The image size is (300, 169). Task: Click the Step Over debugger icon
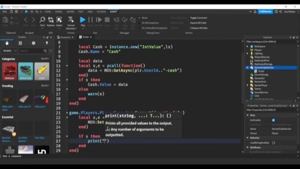click(x=125, y=20)
